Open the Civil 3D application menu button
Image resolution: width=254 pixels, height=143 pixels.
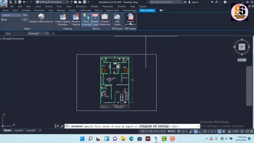pyautogui.click(x=4, y=3)
